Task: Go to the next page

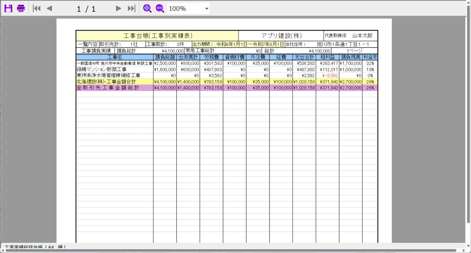Action: coord(118,8)
